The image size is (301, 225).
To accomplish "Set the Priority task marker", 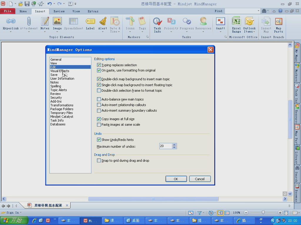I will 171,23.
